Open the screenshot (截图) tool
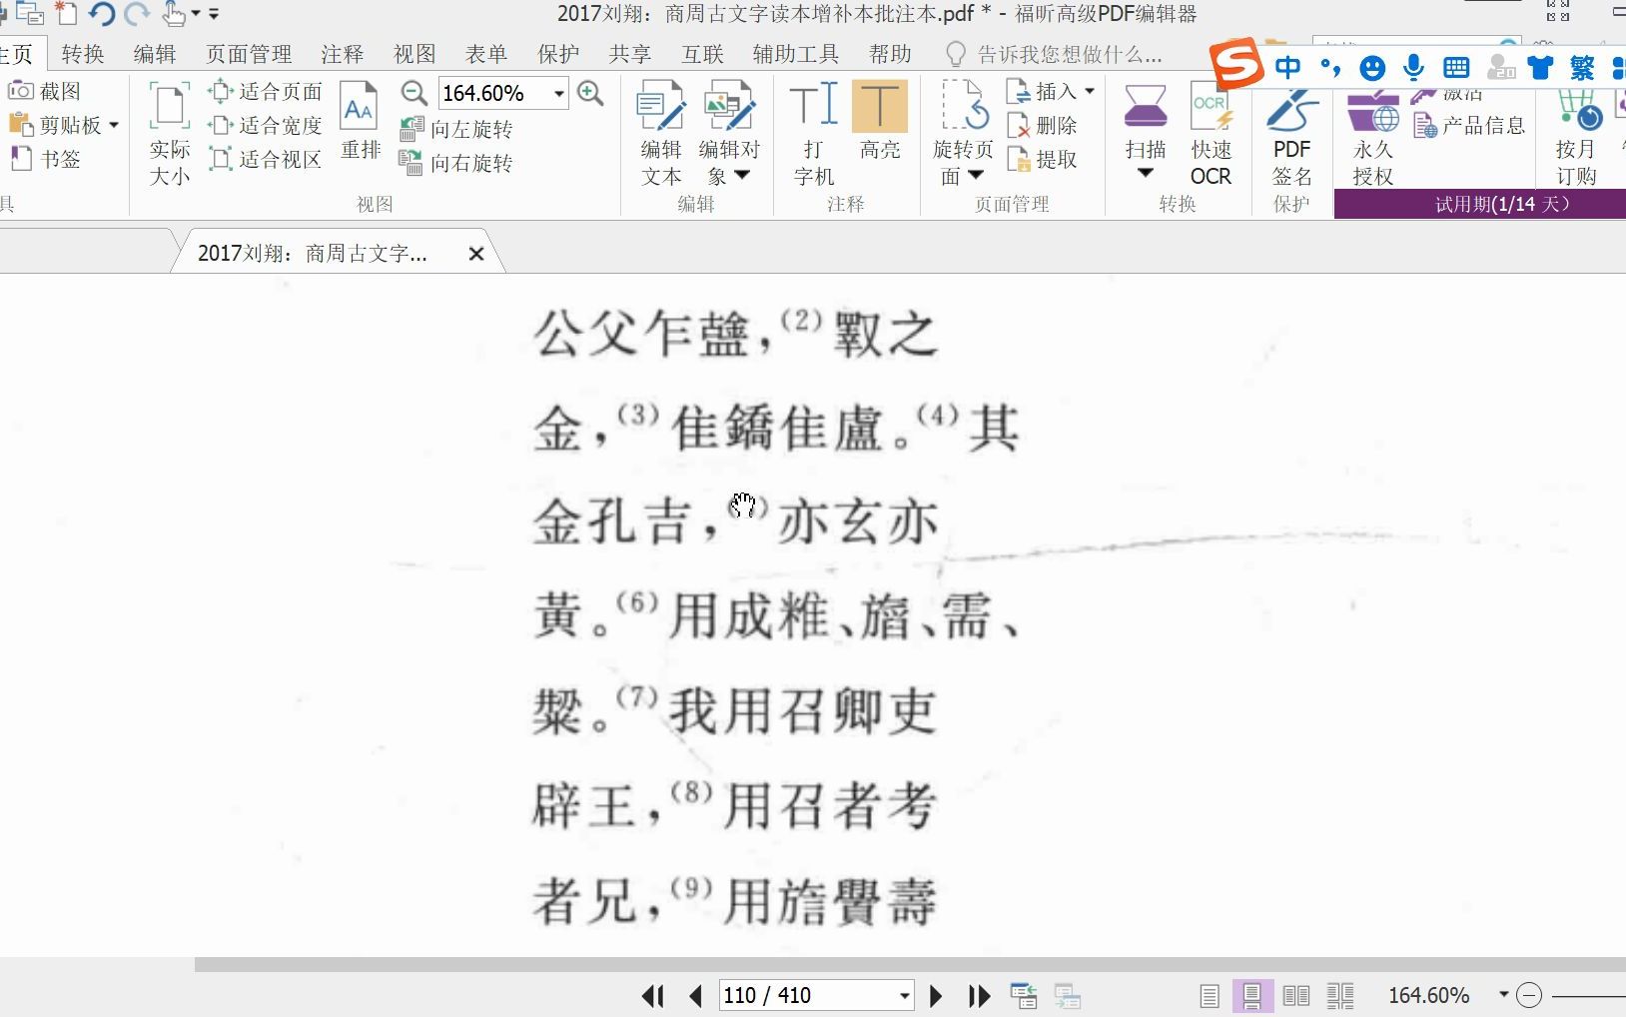Image resolution: width=1626 pixels, height=1017 pixels. (44, 91)
